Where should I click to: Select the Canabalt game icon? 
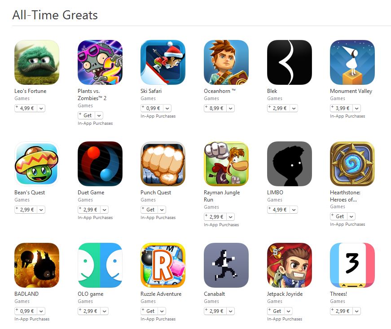click(x=226, y=265)
